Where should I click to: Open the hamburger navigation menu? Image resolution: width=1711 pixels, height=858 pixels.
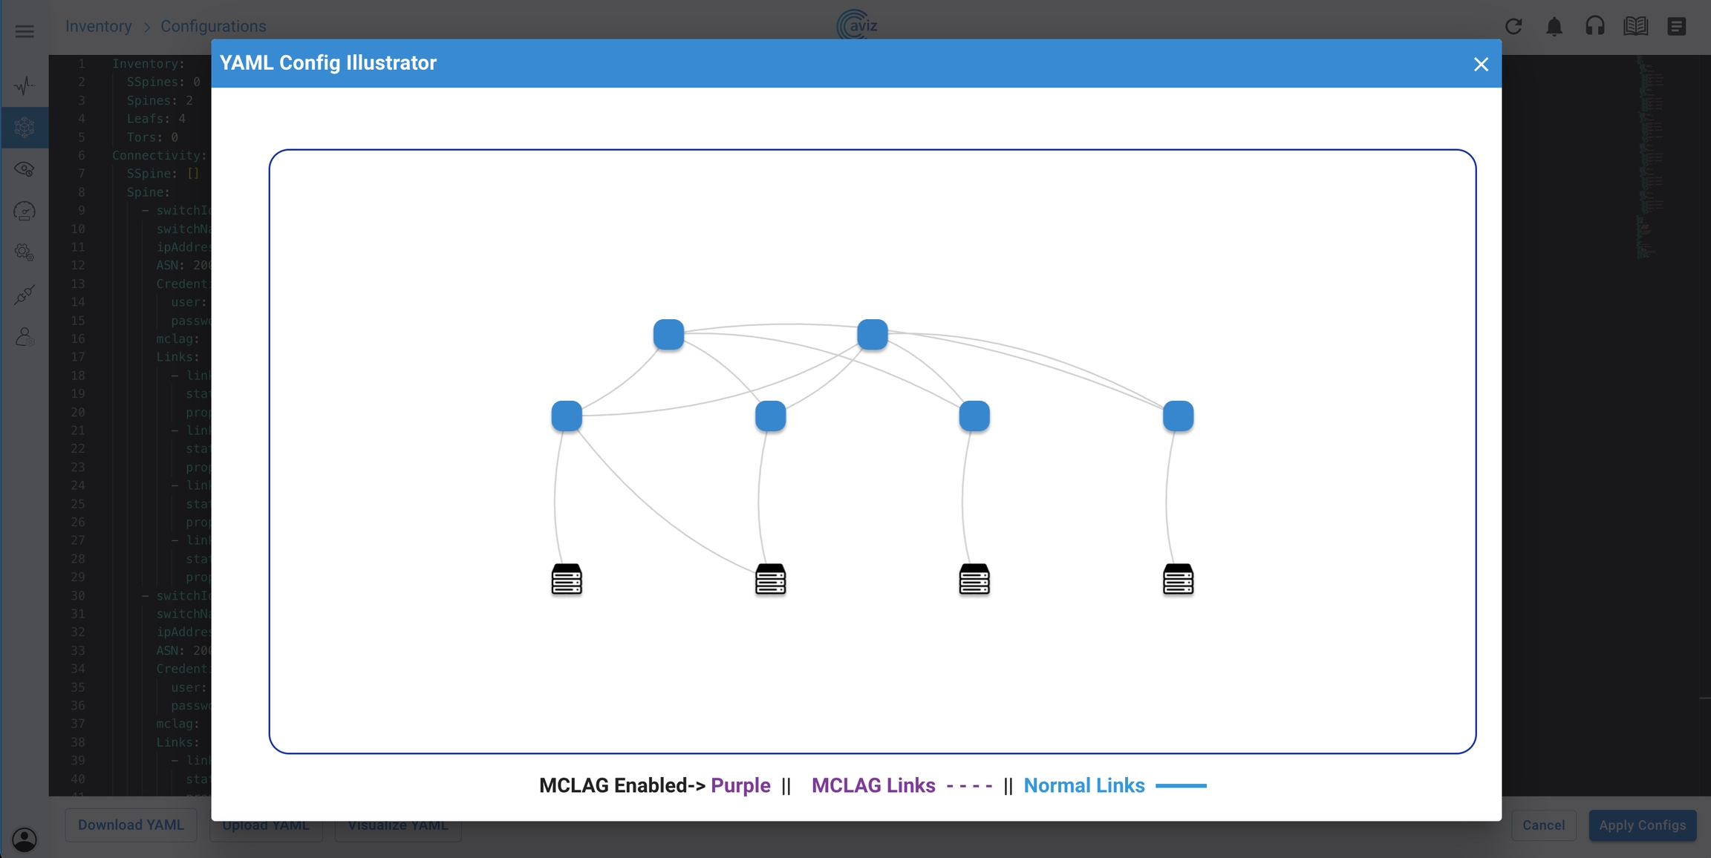tap(25, 31)
